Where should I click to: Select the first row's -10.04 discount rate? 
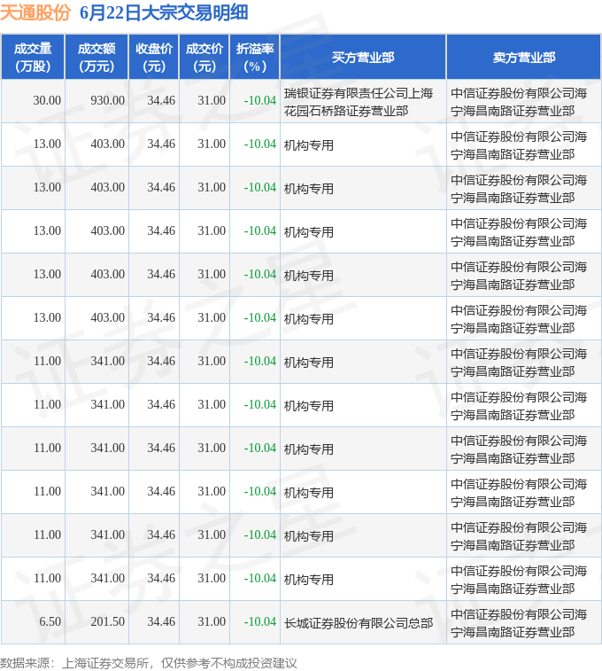pos(259,100)
